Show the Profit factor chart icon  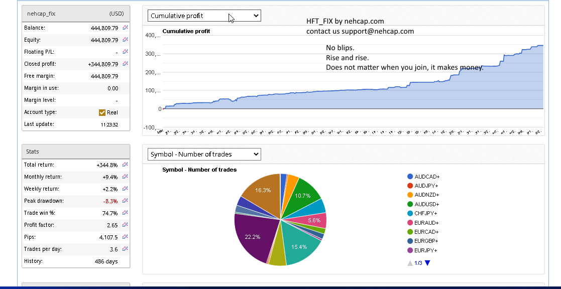[126, 225]
